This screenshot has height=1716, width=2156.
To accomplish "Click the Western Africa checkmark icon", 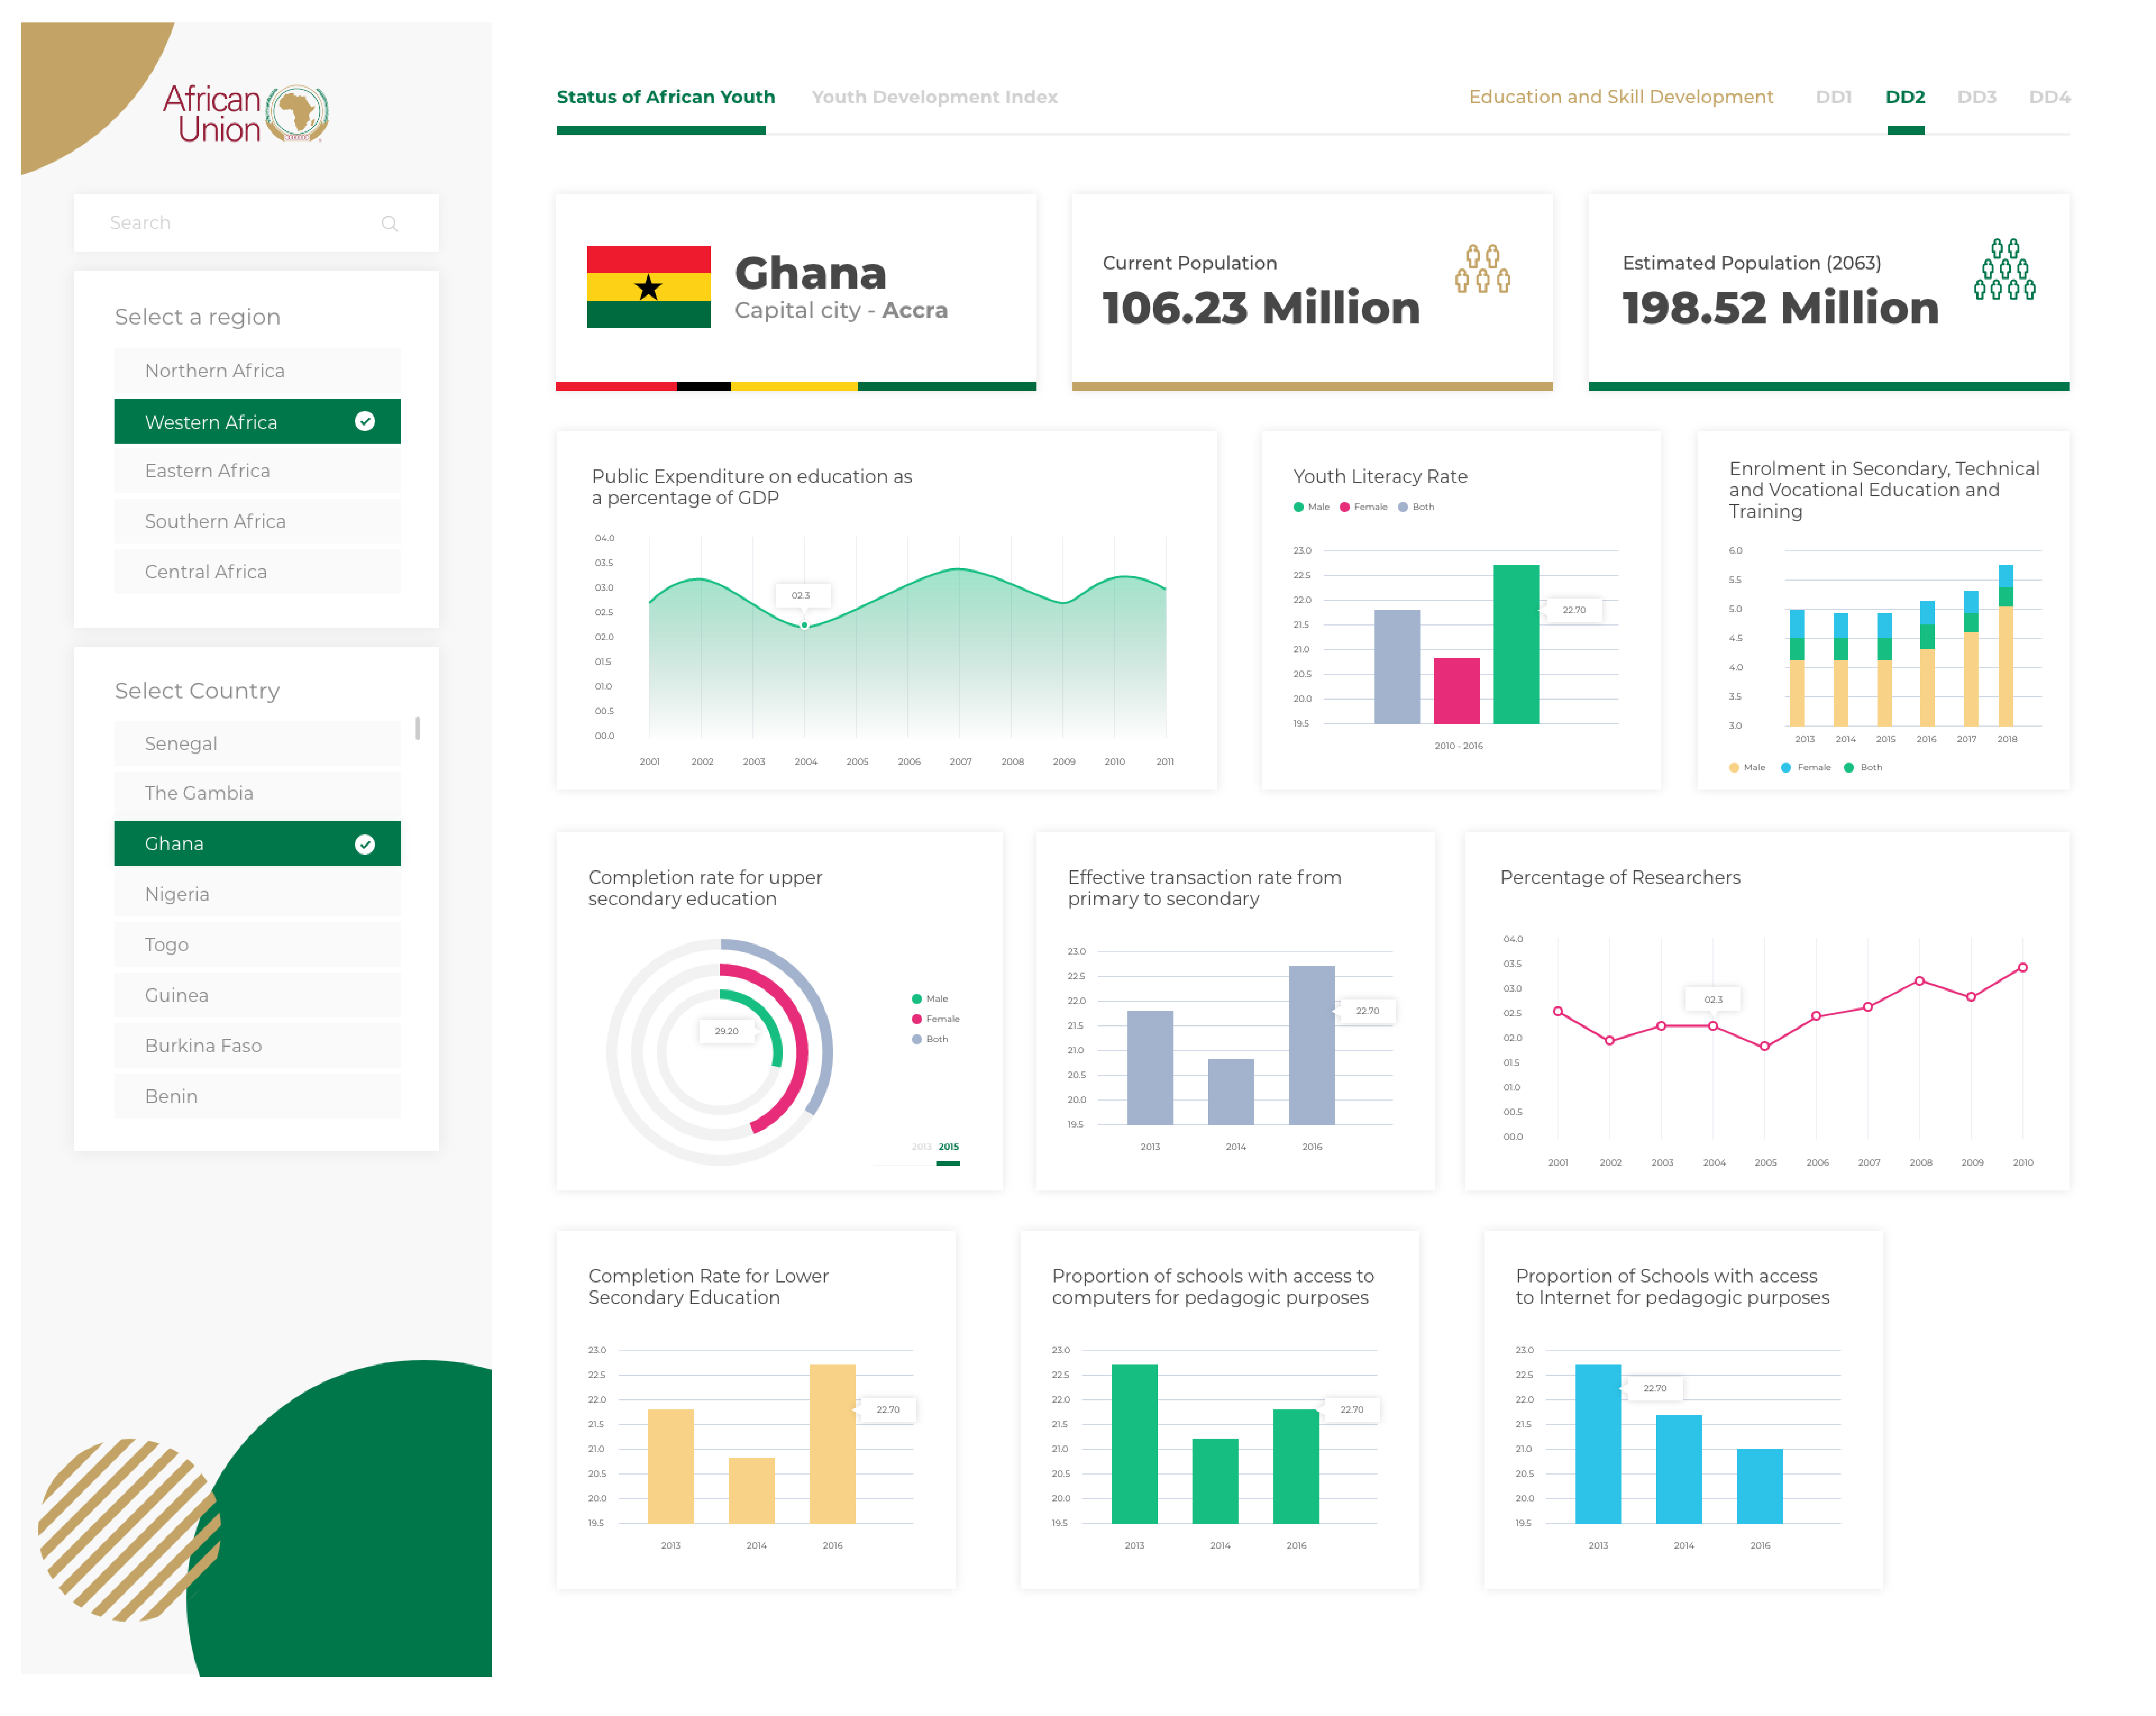I will (x=365, y=421).
